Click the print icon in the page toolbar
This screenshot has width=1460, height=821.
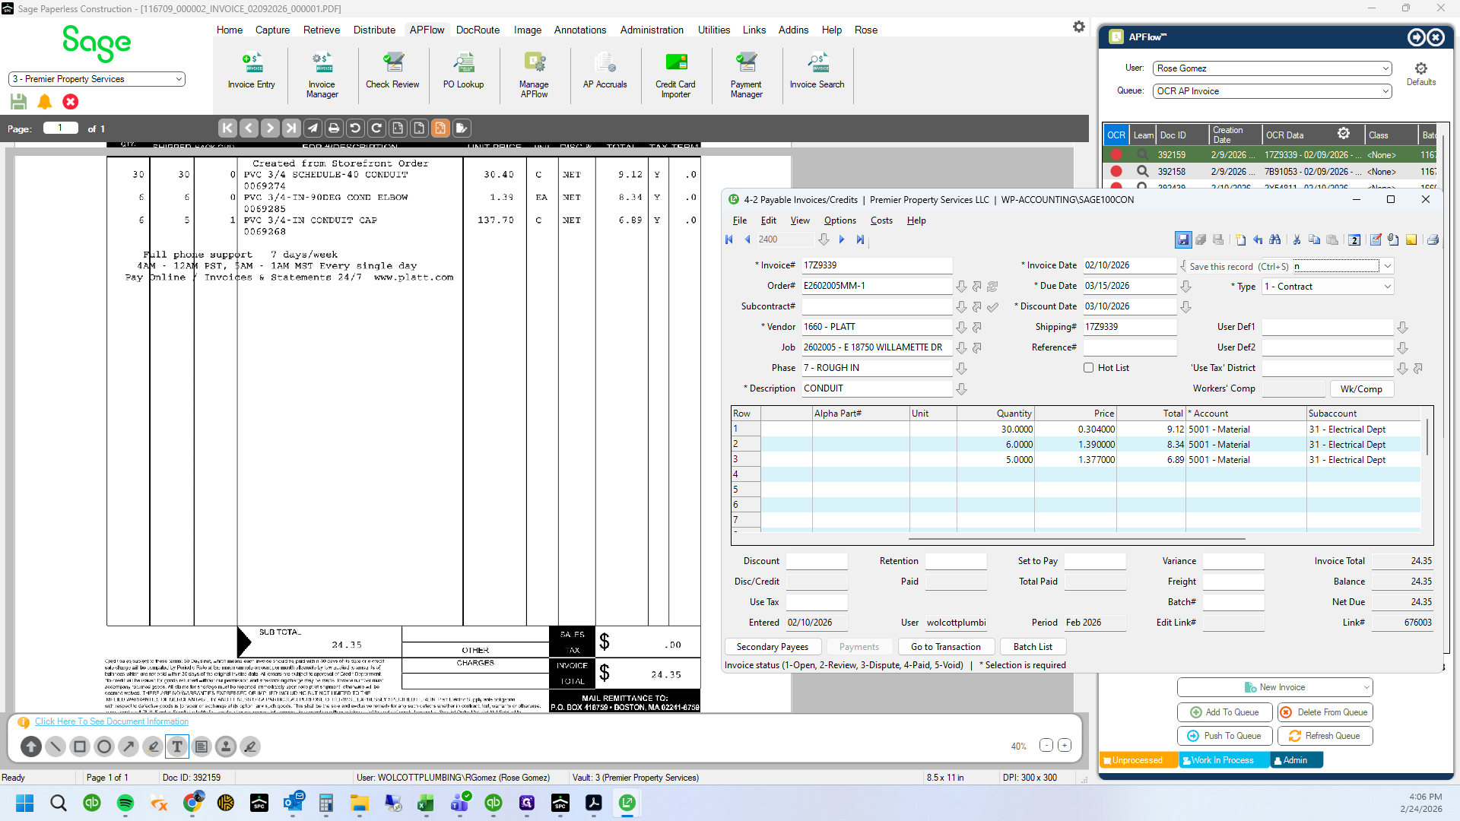[334, 128]
